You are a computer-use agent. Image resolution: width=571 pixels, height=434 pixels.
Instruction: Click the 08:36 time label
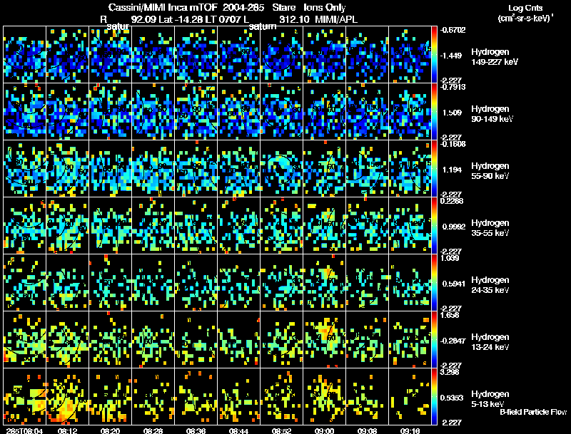[196, 430]
